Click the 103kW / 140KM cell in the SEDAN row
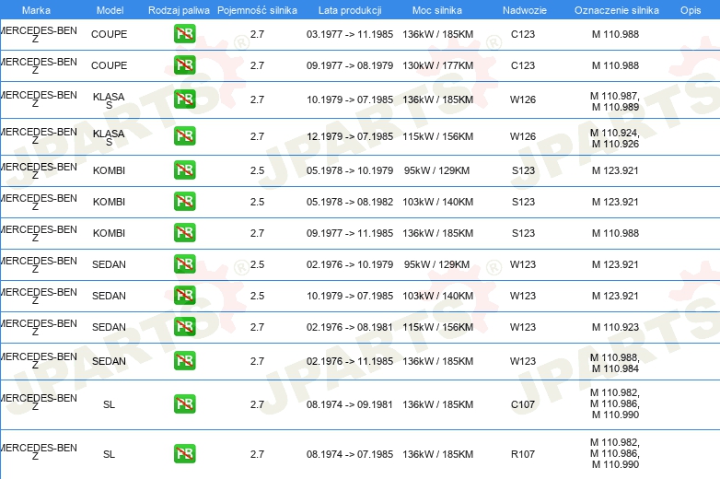 (437, 296)
